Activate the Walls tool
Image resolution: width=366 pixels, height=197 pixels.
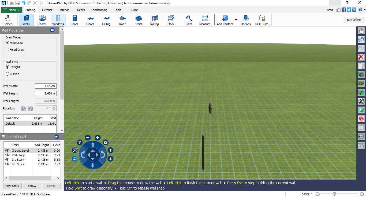(x=26, y=20)
